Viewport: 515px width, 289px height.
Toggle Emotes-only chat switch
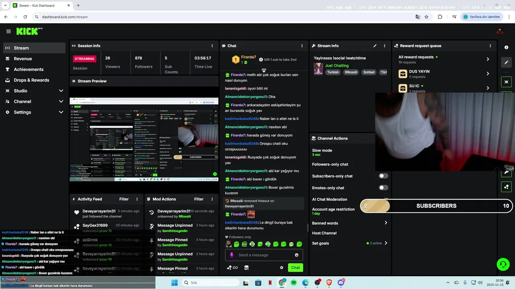[x=383, y=187]
